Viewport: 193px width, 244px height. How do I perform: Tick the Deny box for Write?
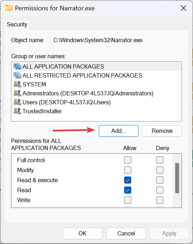[x=160, y=200]
